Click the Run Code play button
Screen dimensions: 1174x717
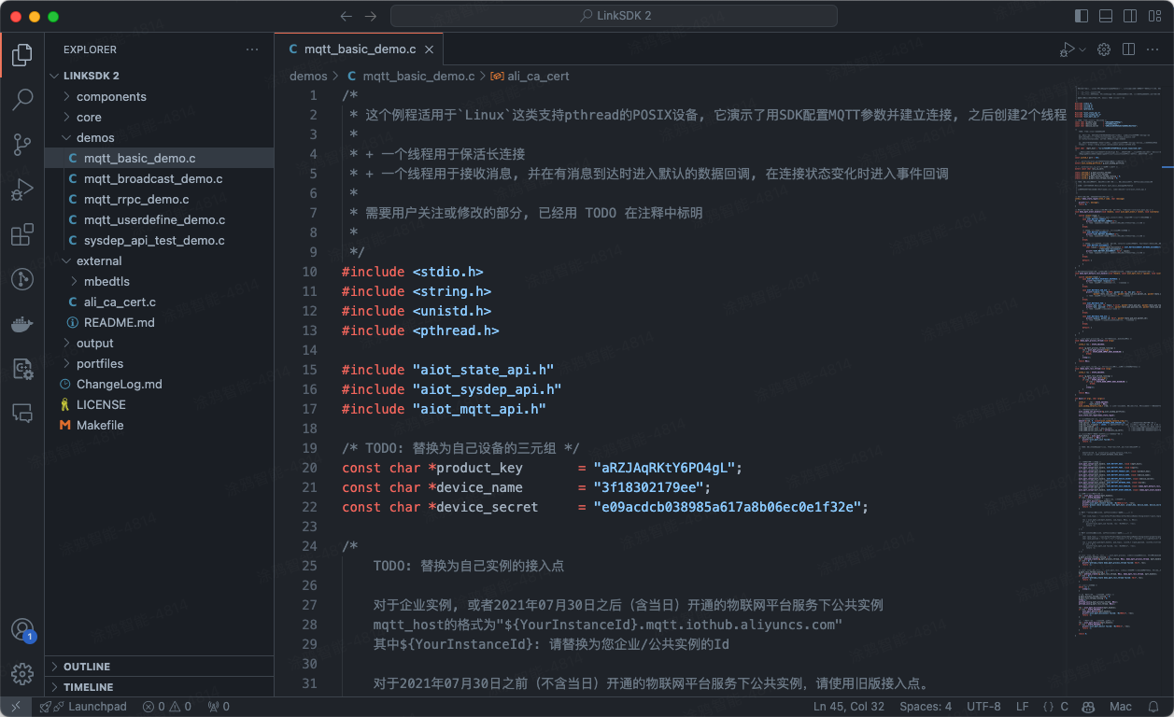(1067, 49)
